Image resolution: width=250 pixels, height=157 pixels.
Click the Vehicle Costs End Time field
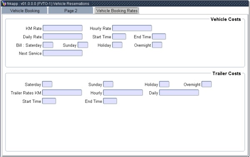click(159, 37)
